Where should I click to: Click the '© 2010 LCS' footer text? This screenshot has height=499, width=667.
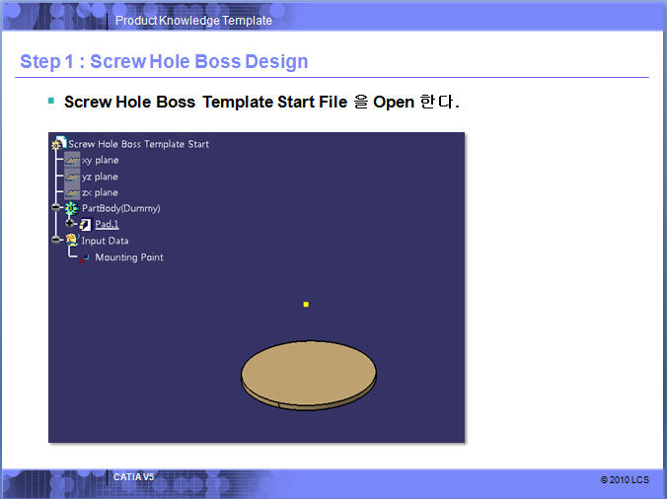[x=625, y=480]
